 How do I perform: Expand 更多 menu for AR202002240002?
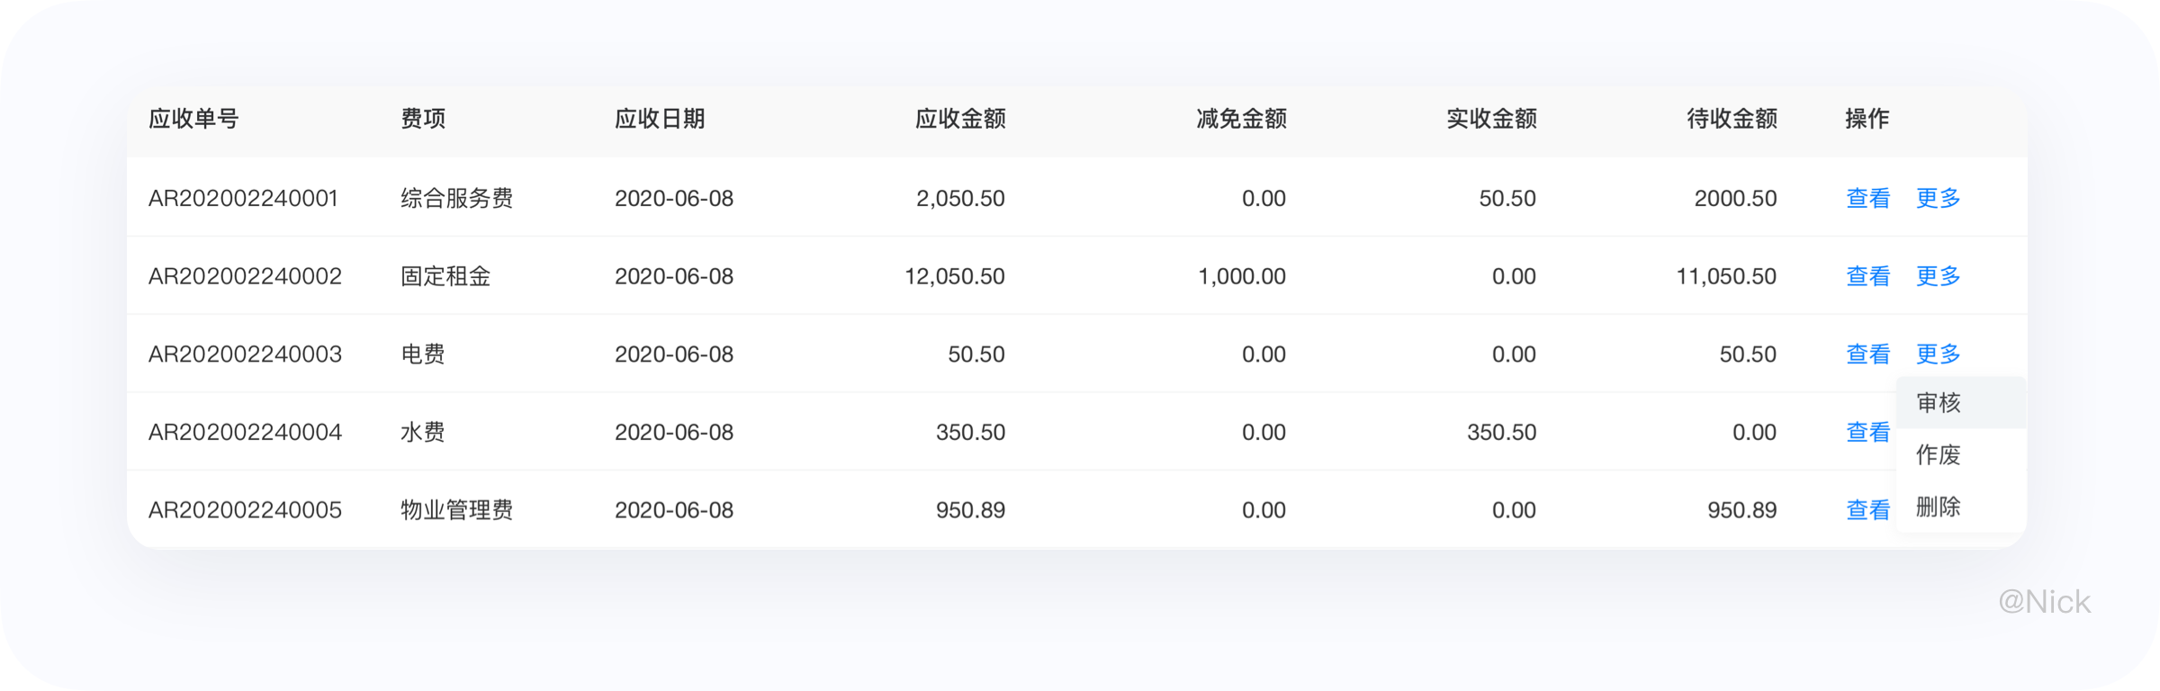1938,276
